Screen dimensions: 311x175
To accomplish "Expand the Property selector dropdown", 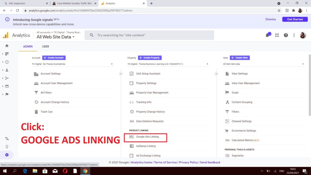I will (168, 64).
